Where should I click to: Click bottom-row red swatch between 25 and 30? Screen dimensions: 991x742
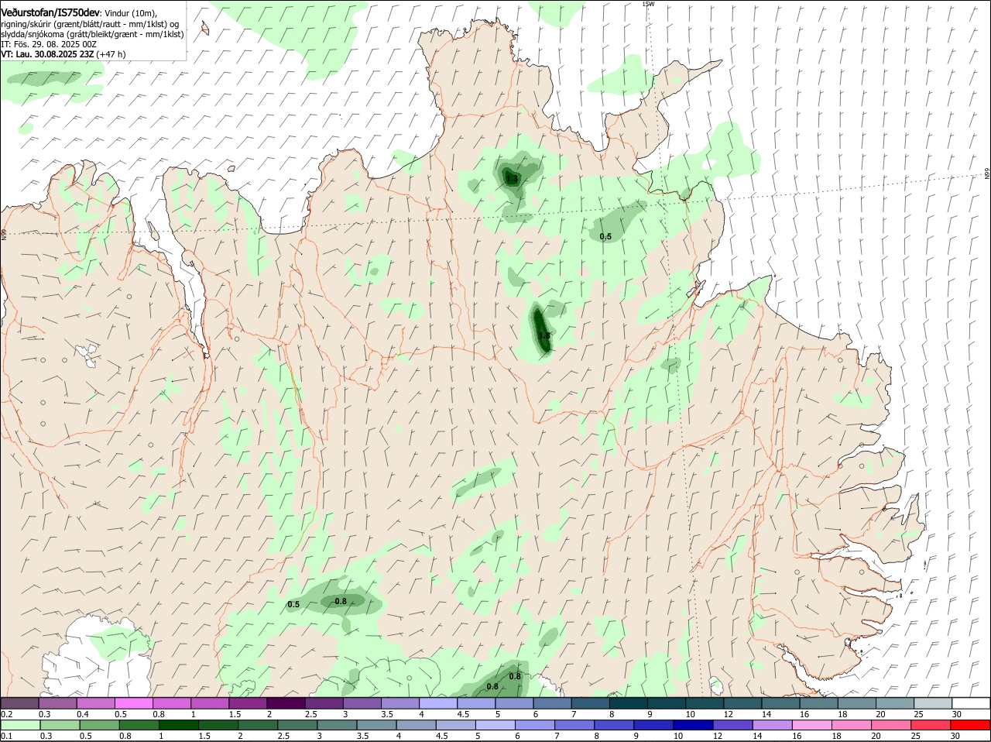(x=932, y=726)
